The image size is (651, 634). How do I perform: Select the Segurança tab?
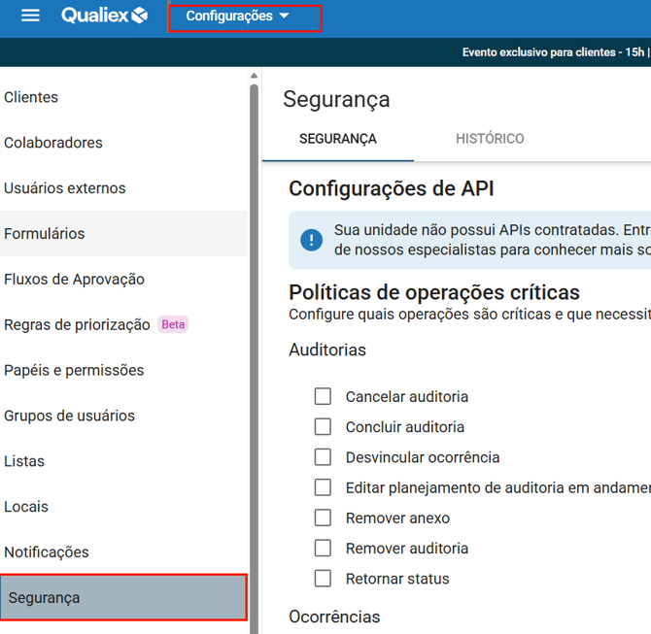337,139
